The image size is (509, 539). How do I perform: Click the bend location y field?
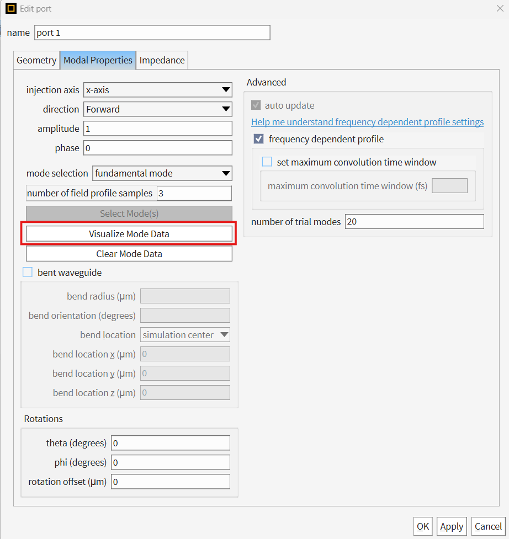185,373
